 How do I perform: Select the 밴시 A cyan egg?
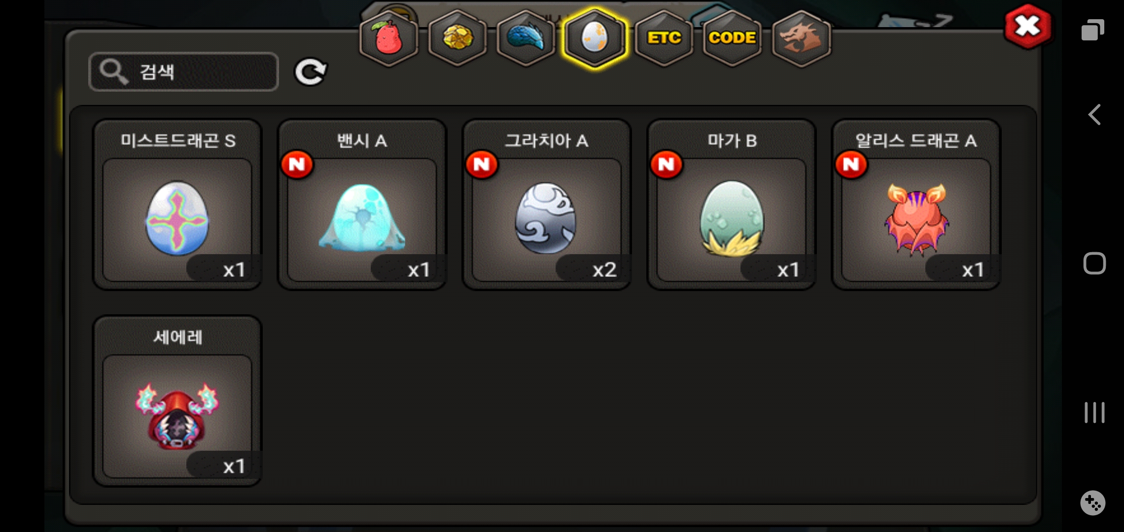click(362, 205)
